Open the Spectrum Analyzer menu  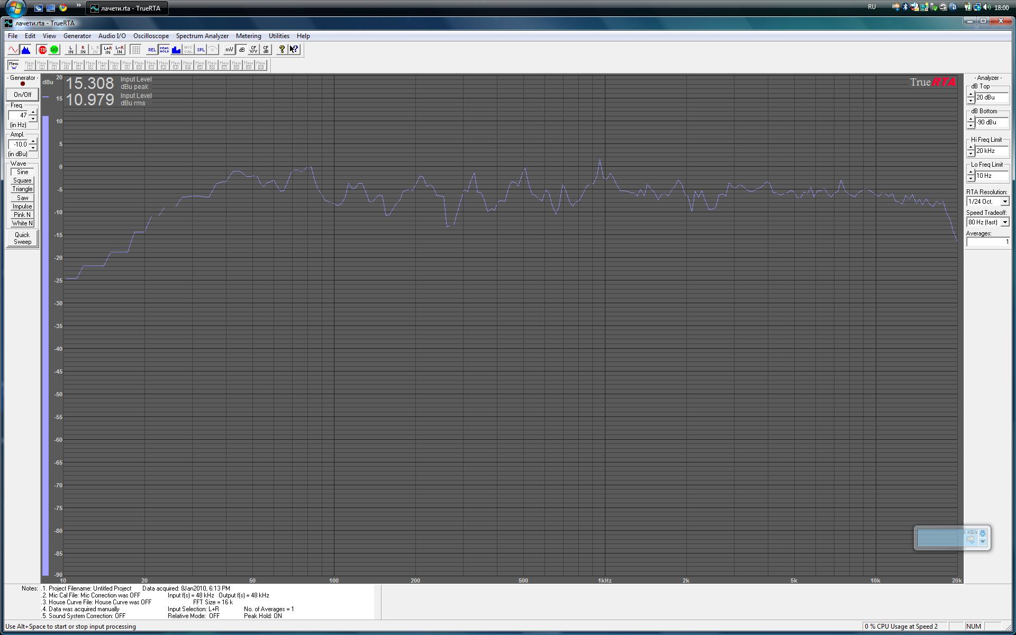(202, 36)
